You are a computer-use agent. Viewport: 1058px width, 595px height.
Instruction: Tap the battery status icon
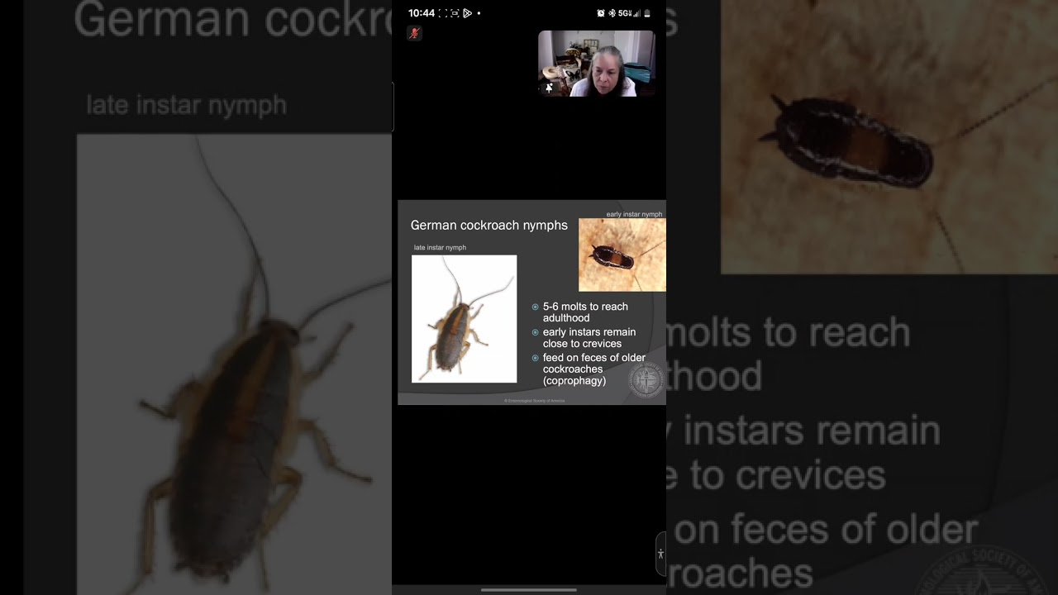click(x=647, y=13)
